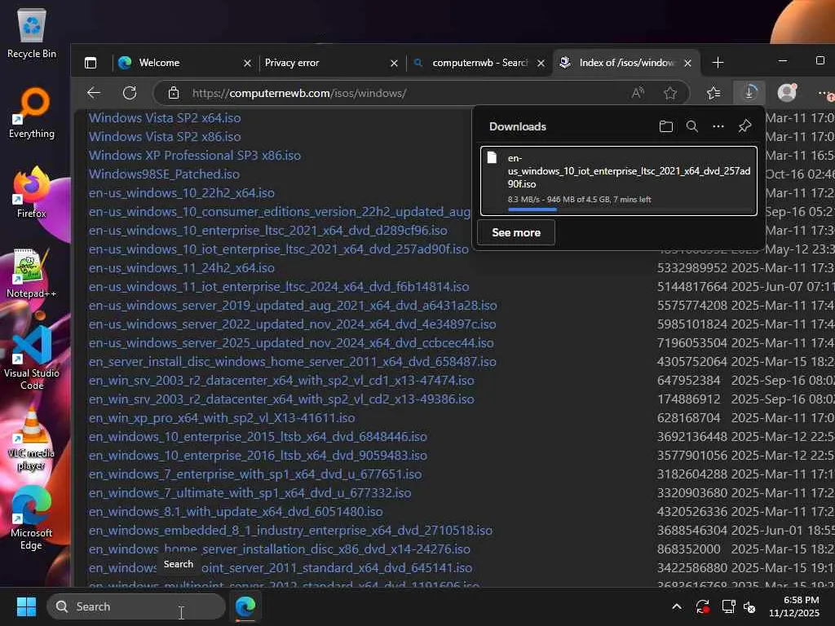The width and height of the screenshot is (835, 626).
Task: Open en_windows_8.1_with_update ISO link
Action: (x=236, y=512)
